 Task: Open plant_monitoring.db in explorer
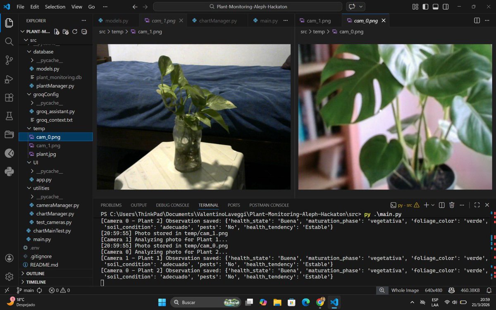(59, 77)
